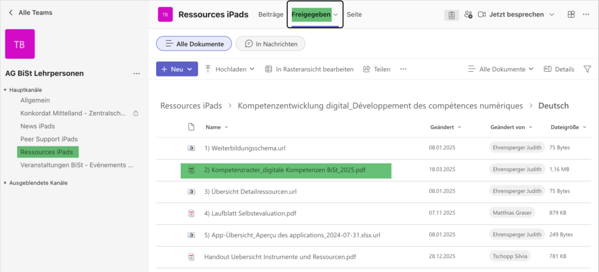Click the add people icon in header
This screenshot has width=599, height=272.
pos(468,15)
